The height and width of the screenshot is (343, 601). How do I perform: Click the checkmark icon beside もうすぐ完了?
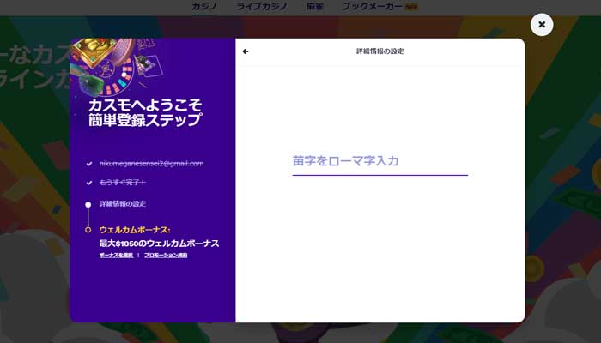(89, 183)
